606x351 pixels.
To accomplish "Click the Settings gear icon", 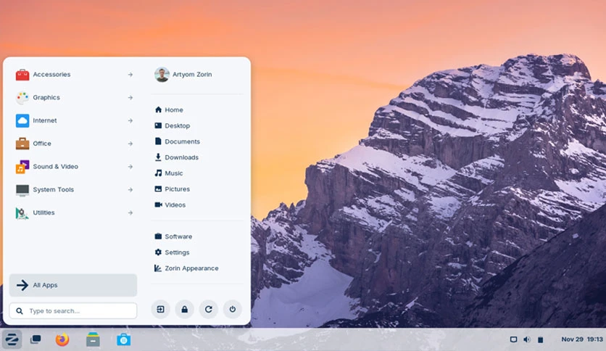I will (158, 252).
